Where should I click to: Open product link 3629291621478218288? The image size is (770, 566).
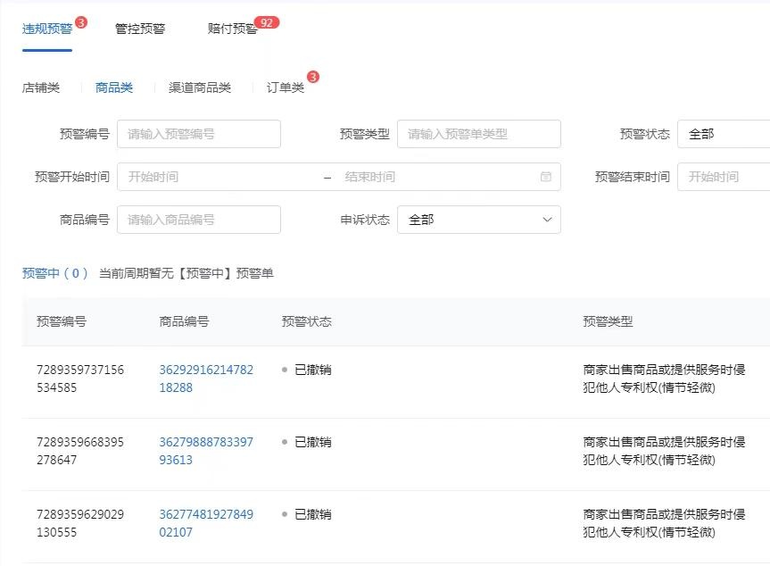pyautogui.click(x=206, y=379)
